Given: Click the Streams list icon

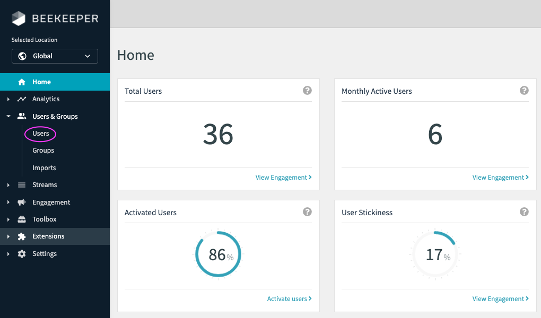Looking at the screenshot, I should point(22,185).
